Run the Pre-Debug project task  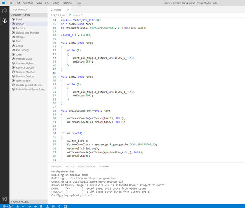click(29, 50)
